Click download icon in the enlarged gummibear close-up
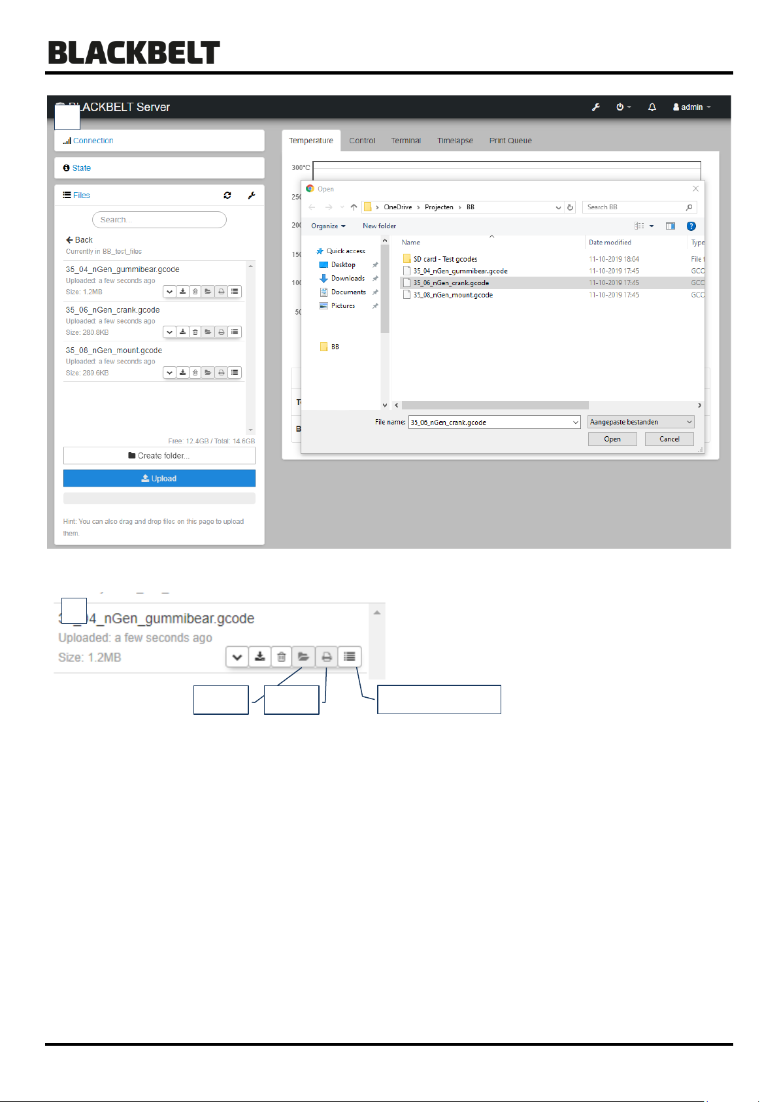The width and height of the screenshot is (779, 1102). (260, 657)
